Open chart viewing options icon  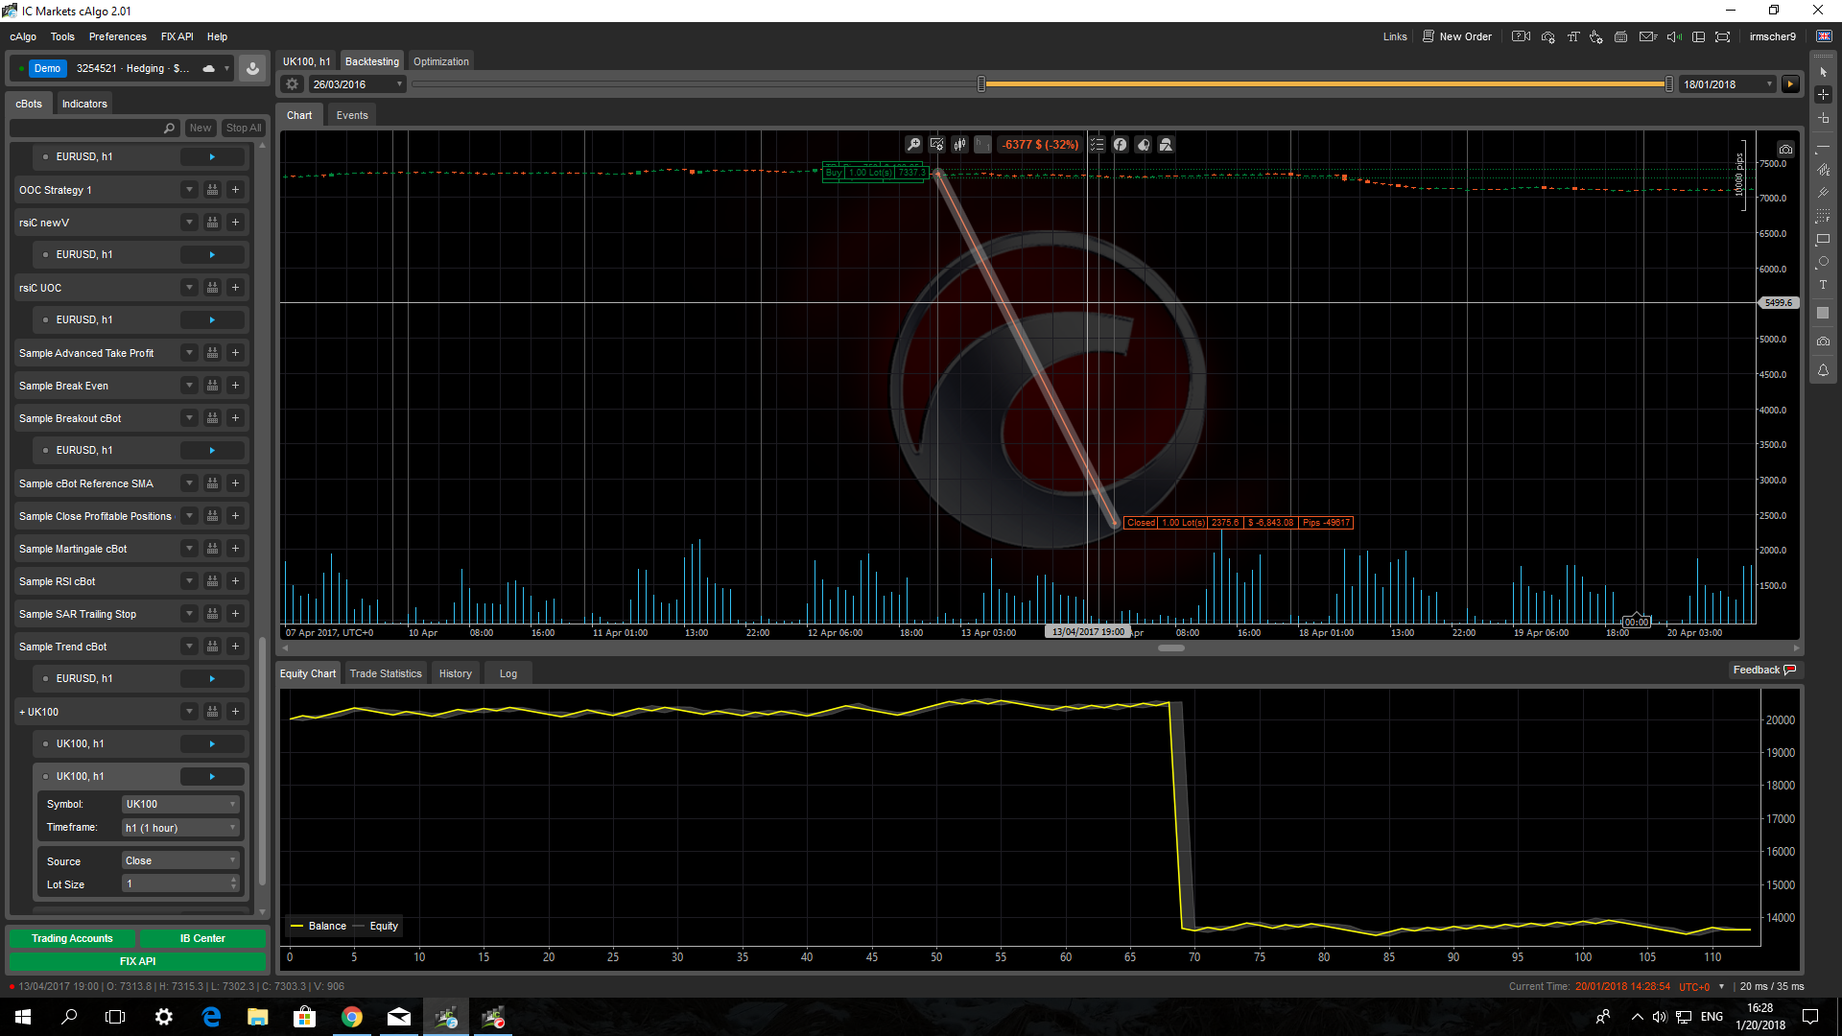(936, 145)
